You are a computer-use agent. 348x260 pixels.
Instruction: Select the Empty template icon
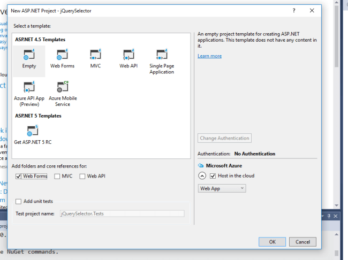[x=29, y=55]
